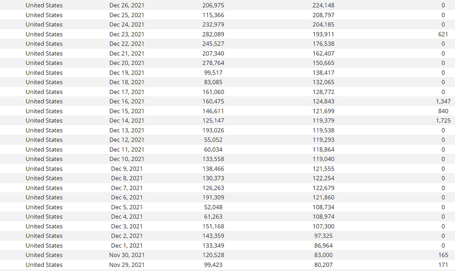Click the 206,975 value for Dec 26
455x271 pixels.
point(213,5)
